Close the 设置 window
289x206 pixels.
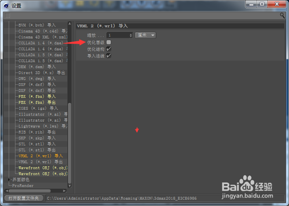click(277, 4)
